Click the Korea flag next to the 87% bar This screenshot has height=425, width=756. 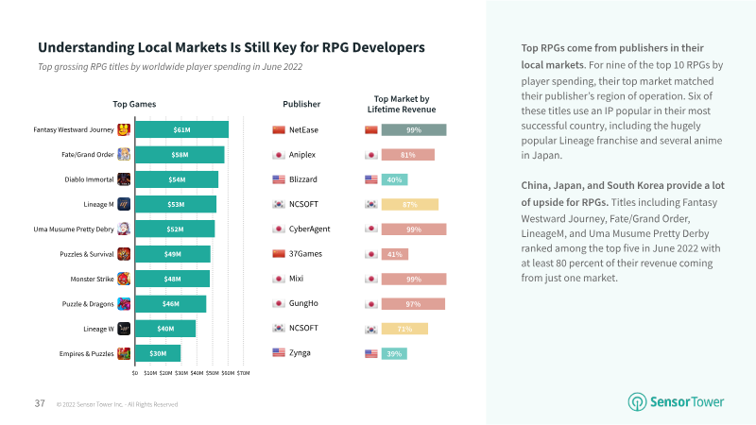pos(371,204)
